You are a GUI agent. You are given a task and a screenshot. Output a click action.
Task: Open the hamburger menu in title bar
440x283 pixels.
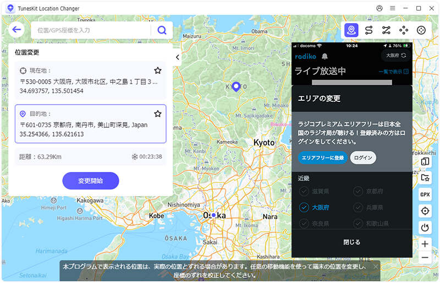click(393, 8)
